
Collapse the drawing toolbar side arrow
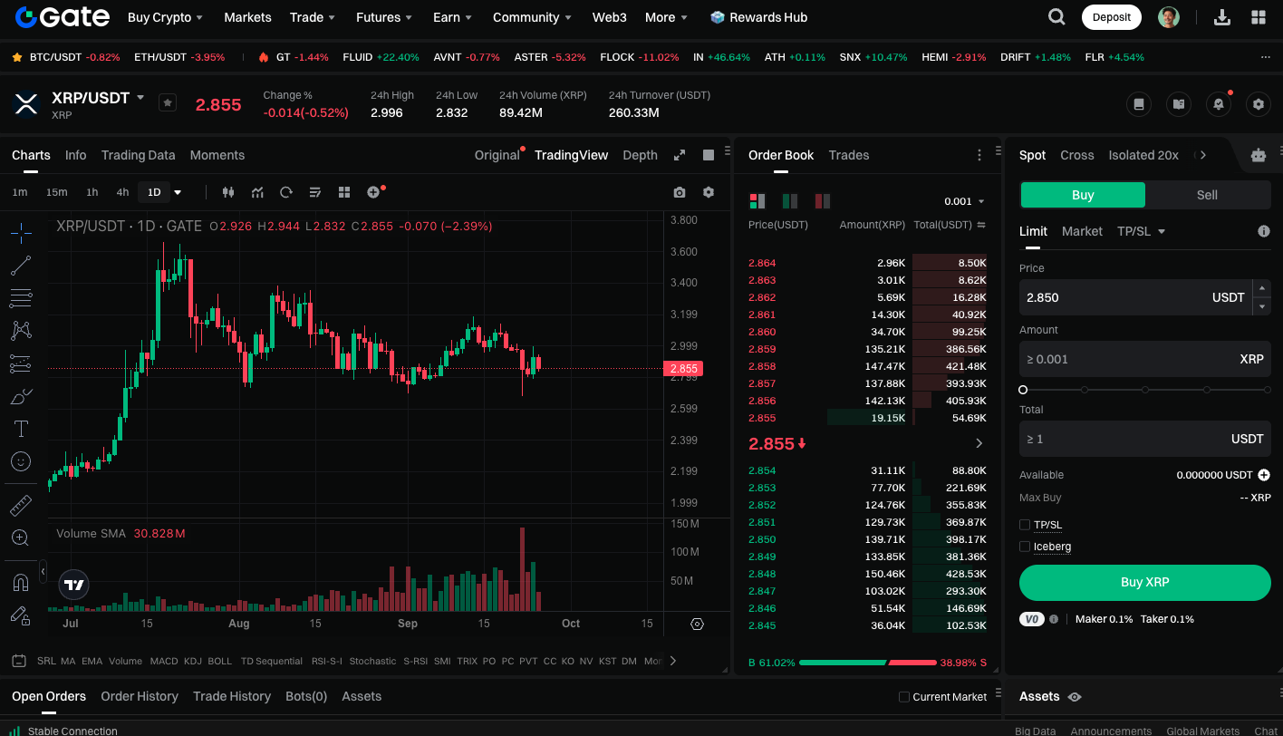[x=43, y=572]
